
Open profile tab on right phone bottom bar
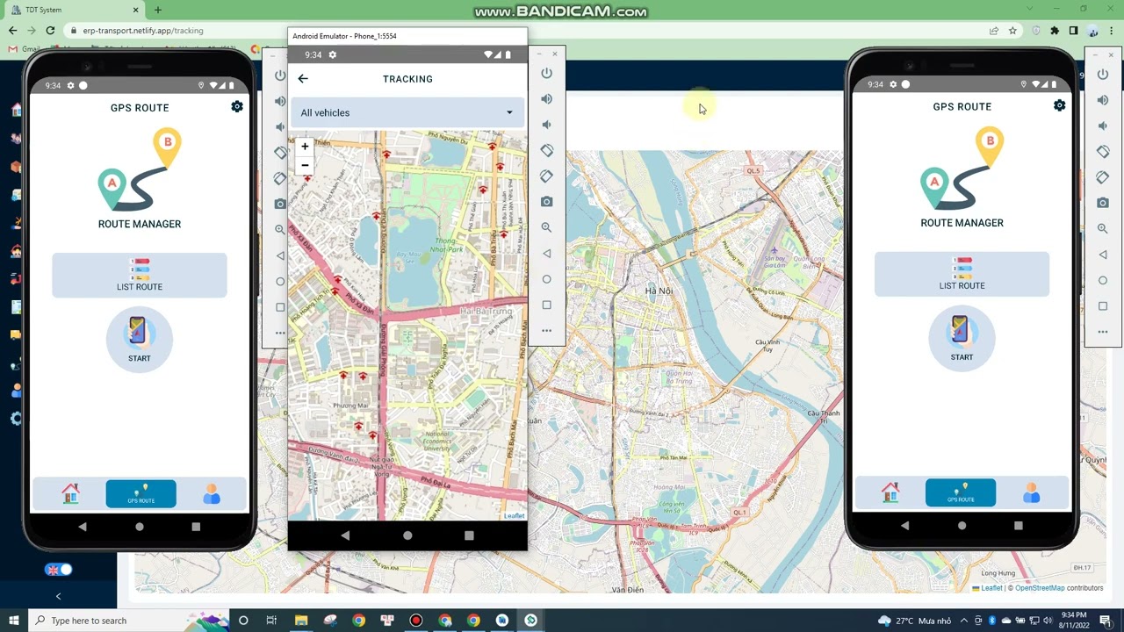tap(1032, 493)
